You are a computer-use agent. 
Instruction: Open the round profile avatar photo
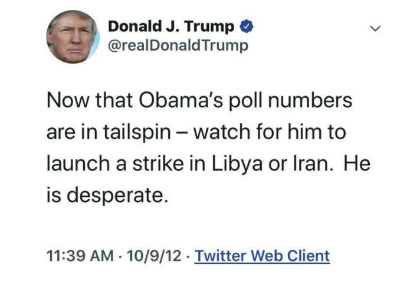coord(73,37)
